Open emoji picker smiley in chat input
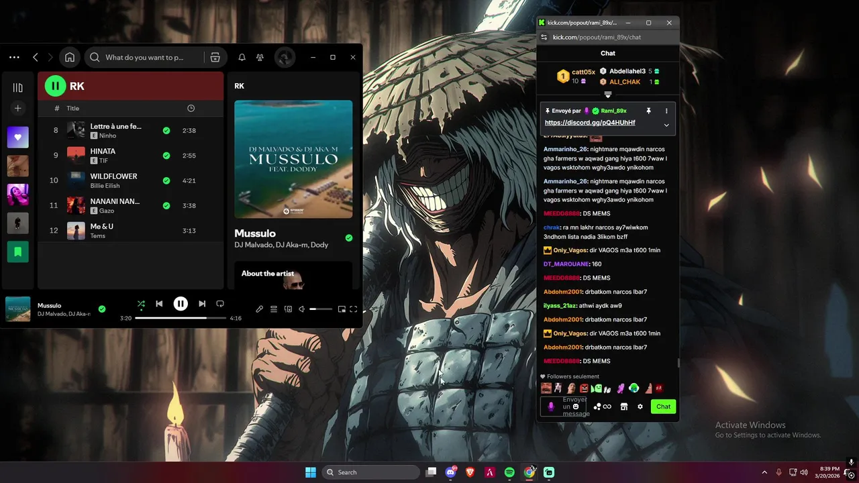 576,407
